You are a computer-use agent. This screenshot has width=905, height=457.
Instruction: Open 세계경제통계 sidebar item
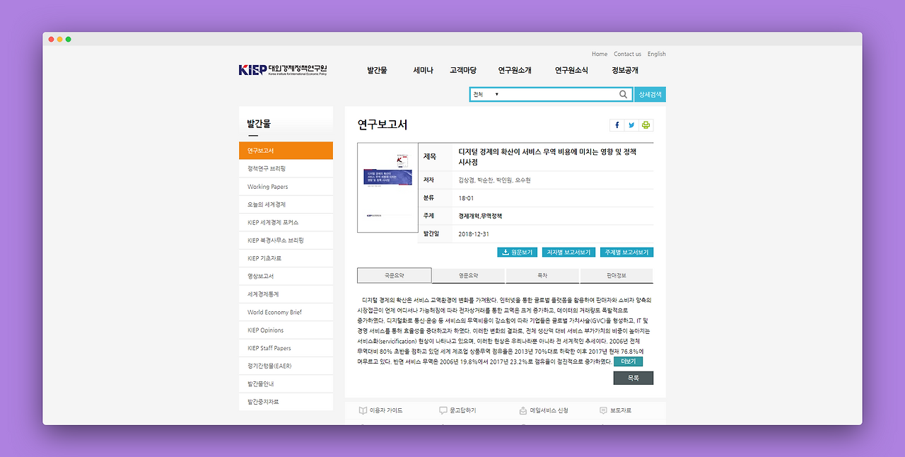(x=286, y=294)
